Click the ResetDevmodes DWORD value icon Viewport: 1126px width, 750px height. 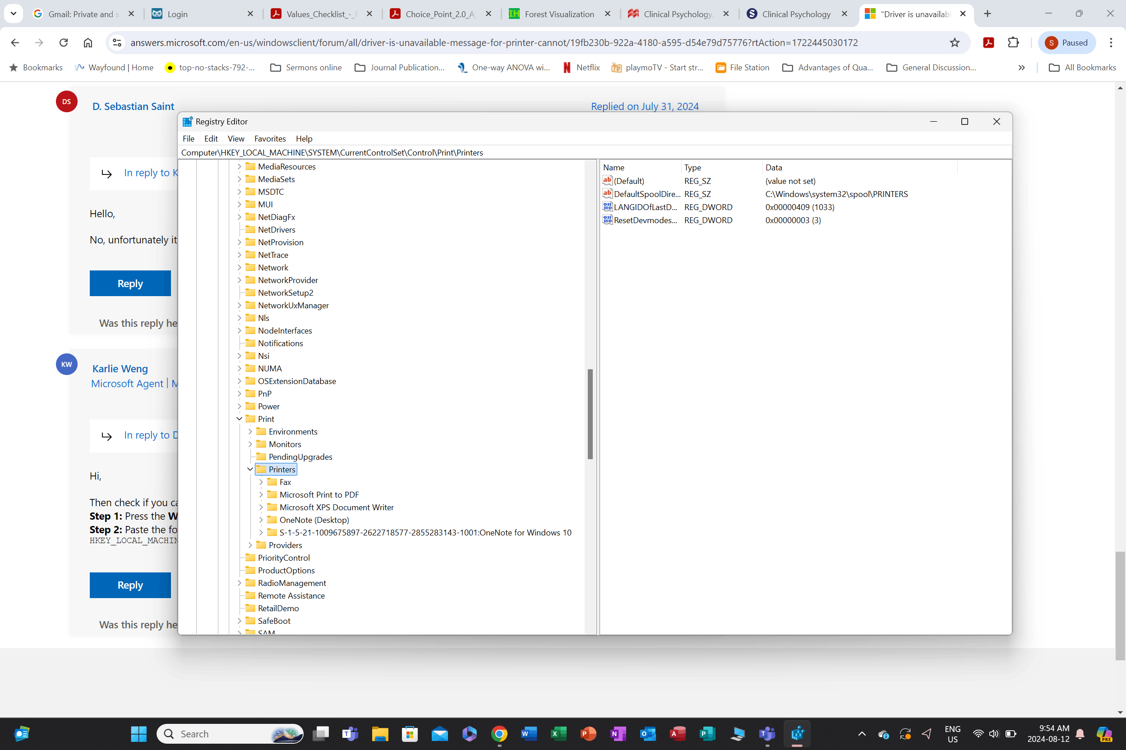608,220
